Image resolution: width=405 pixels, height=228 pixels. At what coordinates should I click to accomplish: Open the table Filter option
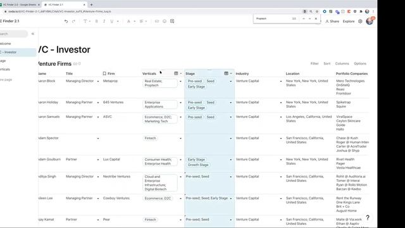click(x=315, y=63)
